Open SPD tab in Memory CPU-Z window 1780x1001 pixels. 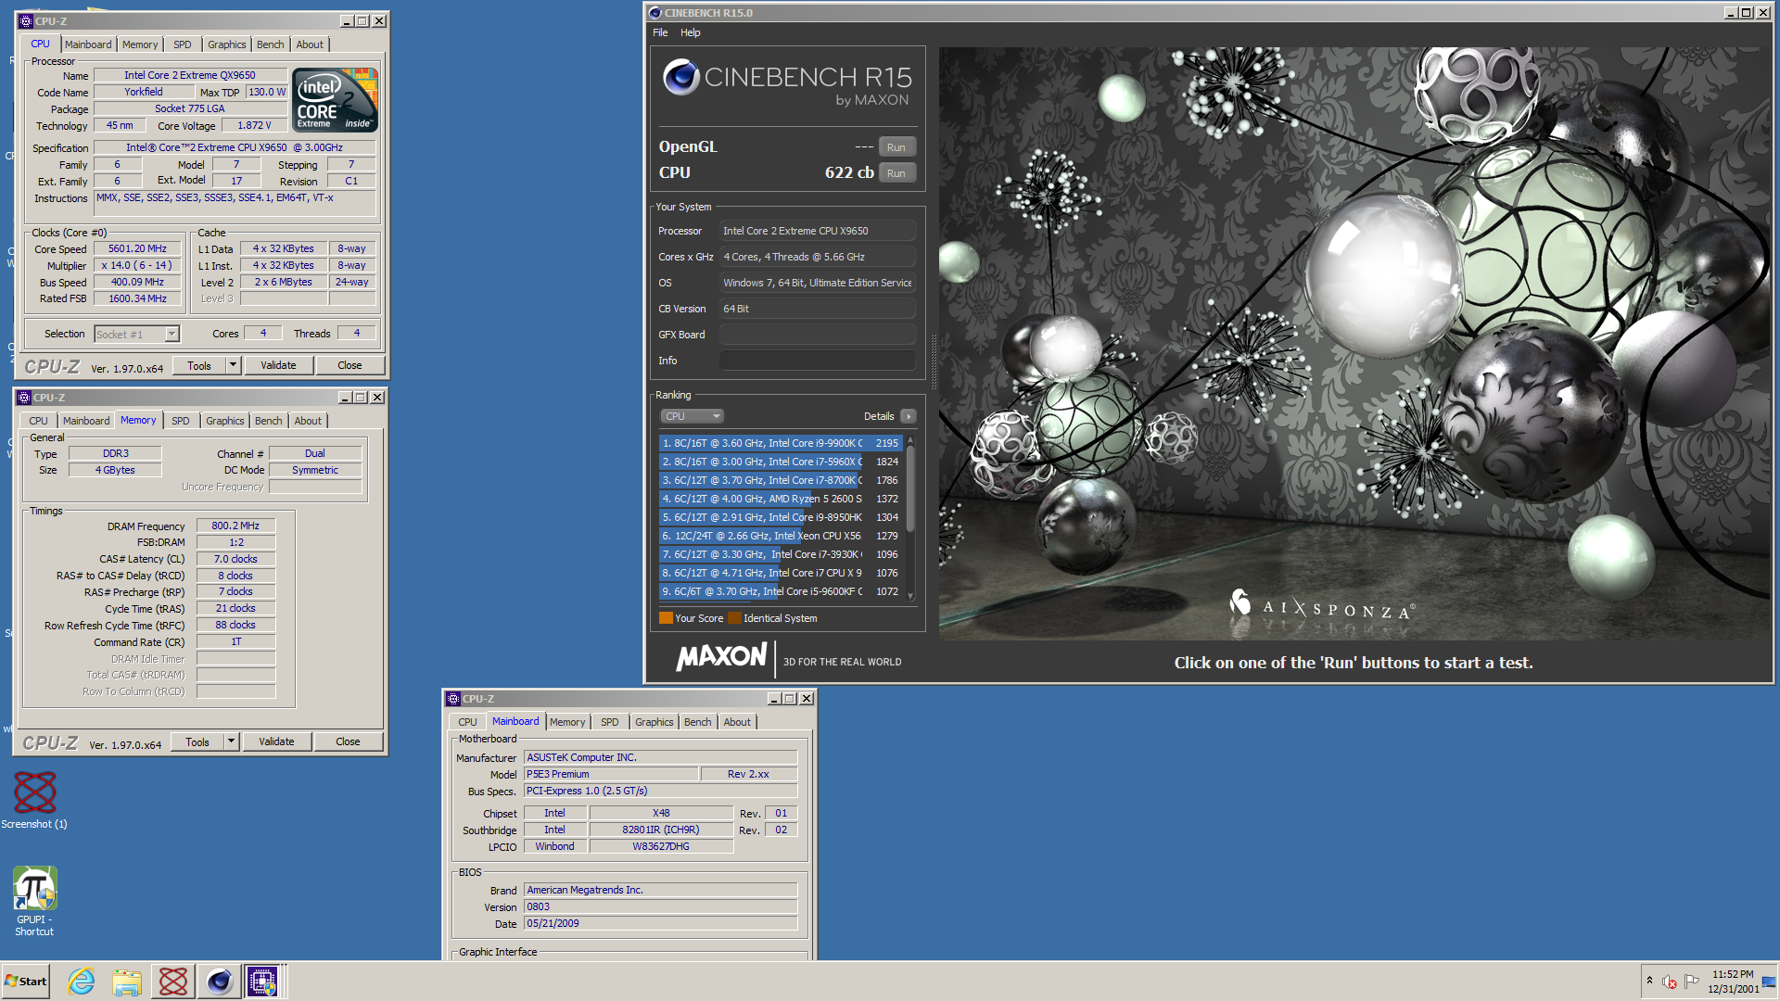pyautogui.click(x=181, y=421)
